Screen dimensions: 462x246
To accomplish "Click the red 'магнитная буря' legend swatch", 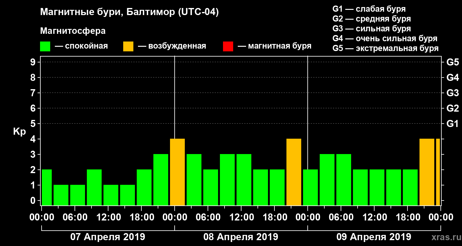I will [228, 46].
